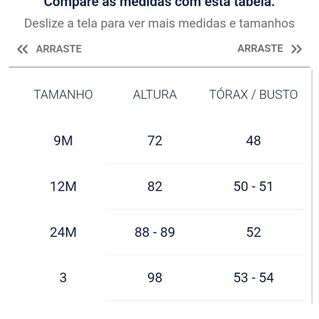Screen dimensions: 319x319
Task: Click height value 98
Action: 155,278
